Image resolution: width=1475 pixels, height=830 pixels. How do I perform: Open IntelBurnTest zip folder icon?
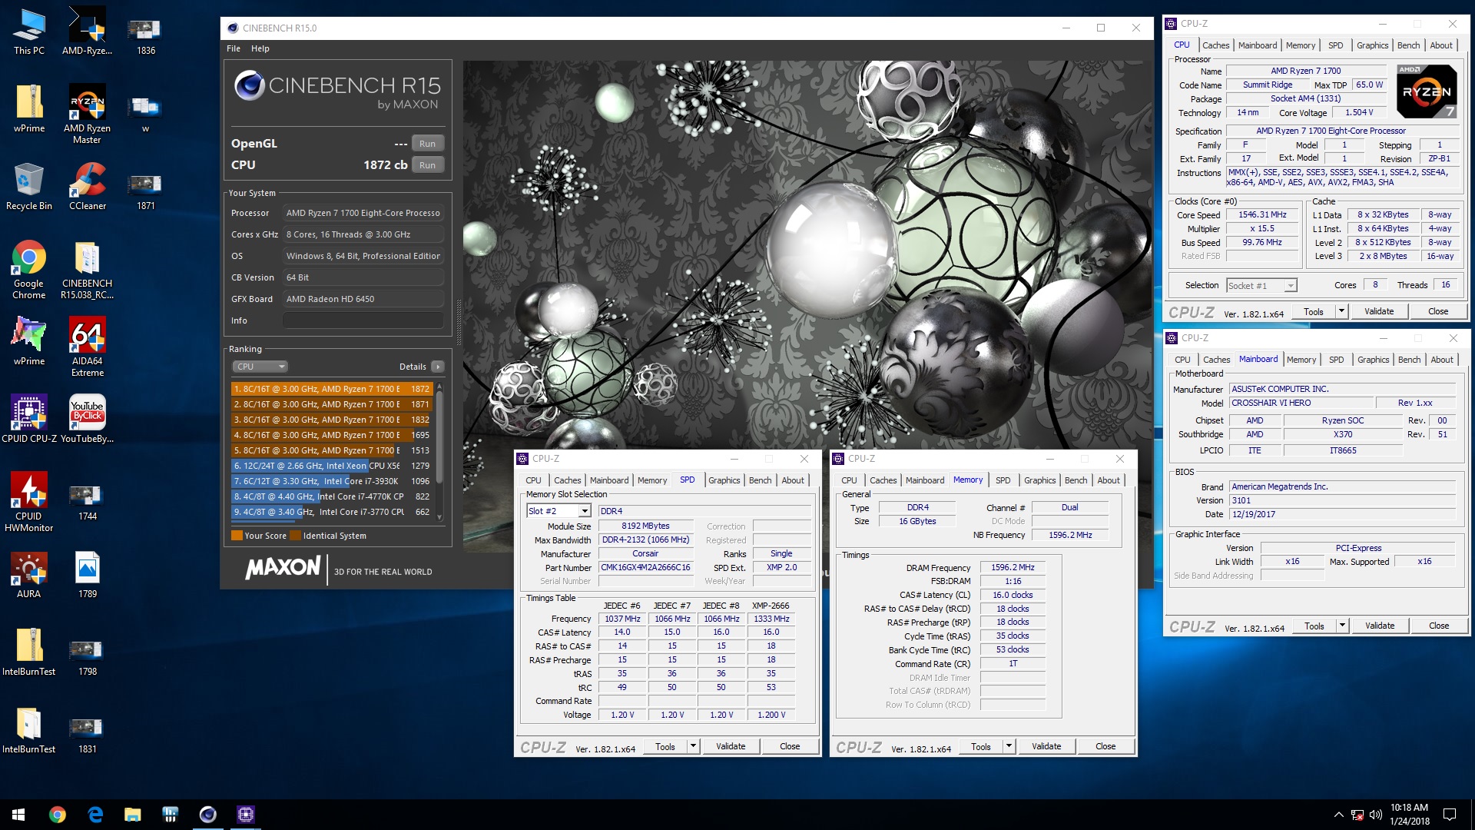pyautogui.click(x=29, y=652)
